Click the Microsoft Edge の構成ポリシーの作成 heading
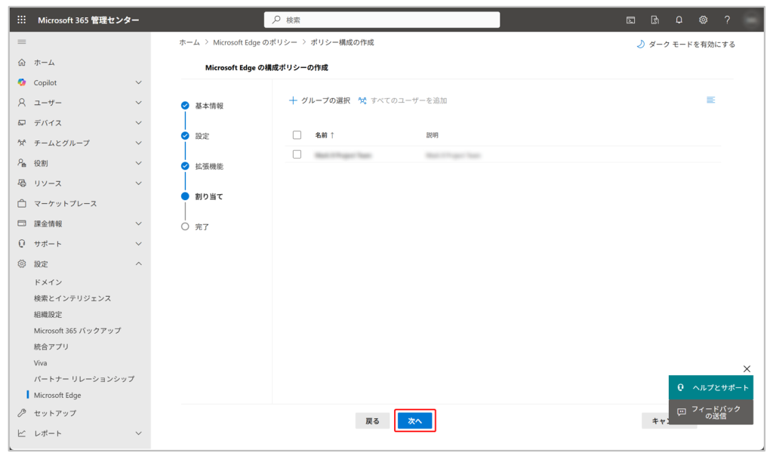Image resolution: width=773 pixels, height=456 pixels. [x=266, y=67]
